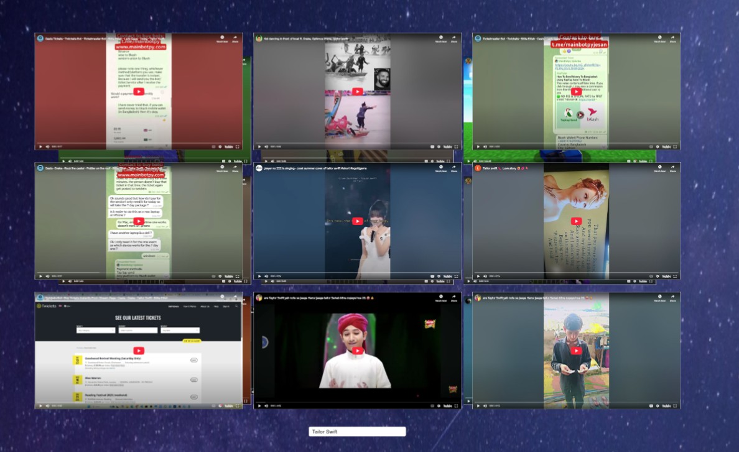The image size is (739, 452).
Task: Toggle captions on Love story video
Action: click(x=651, y=276)
